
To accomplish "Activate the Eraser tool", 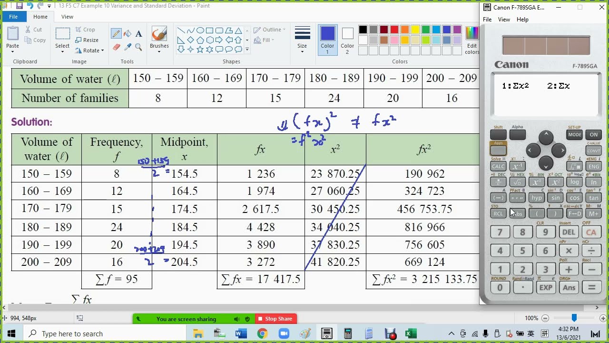I will [x=116, y=47].
